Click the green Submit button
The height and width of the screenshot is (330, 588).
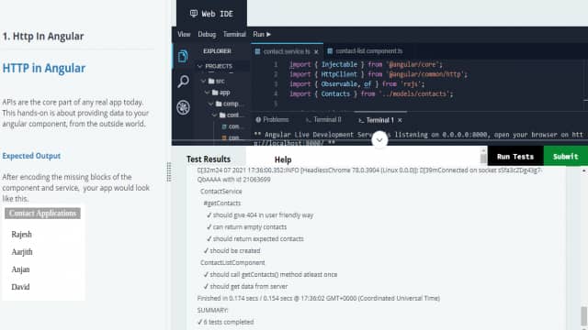(566, 157)
